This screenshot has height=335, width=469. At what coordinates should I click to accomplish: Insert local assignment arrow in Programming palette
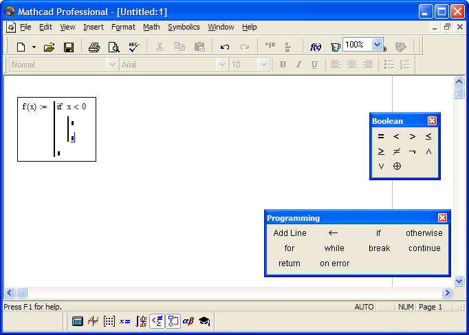pos(334,233)
